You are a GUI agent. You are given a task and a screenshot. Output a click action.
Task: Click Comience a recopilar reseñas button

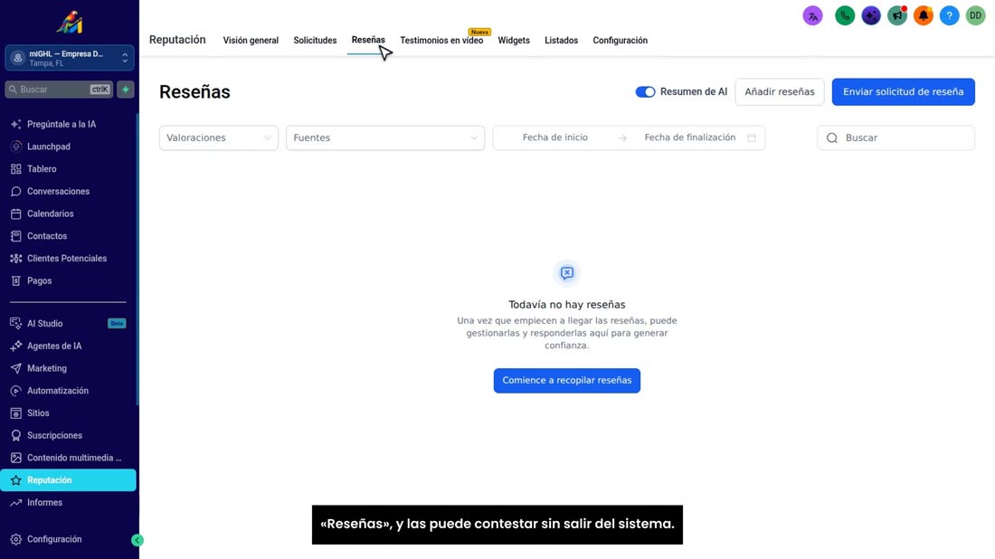pyautogui.click(x=566, y=381)
